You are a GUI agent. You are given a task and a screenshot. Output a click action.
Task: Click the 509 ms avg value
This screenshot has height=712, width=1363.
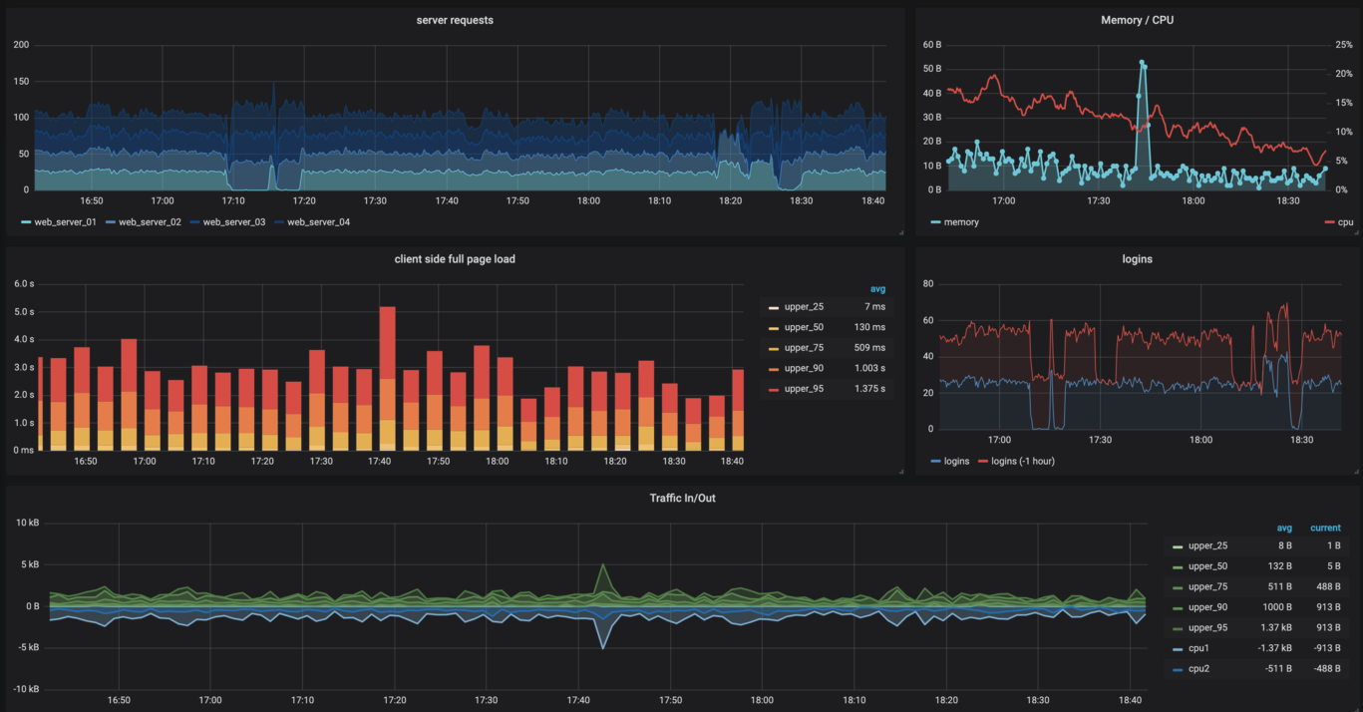869,348
